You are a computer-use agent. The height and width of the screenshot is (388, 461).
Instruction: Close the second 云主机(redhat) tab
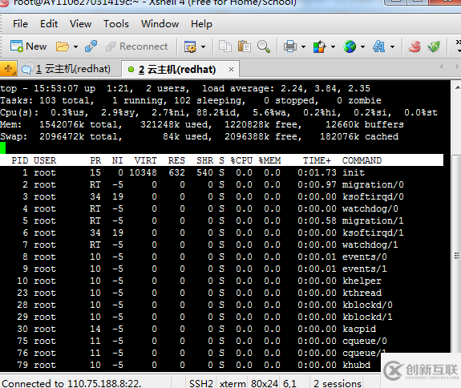tap(231, 70)
